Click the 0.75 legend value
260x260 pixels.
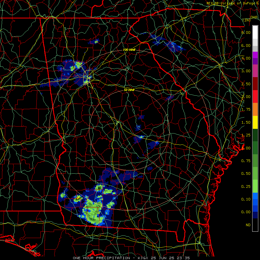pyautogui.click(x=246, y=161)
